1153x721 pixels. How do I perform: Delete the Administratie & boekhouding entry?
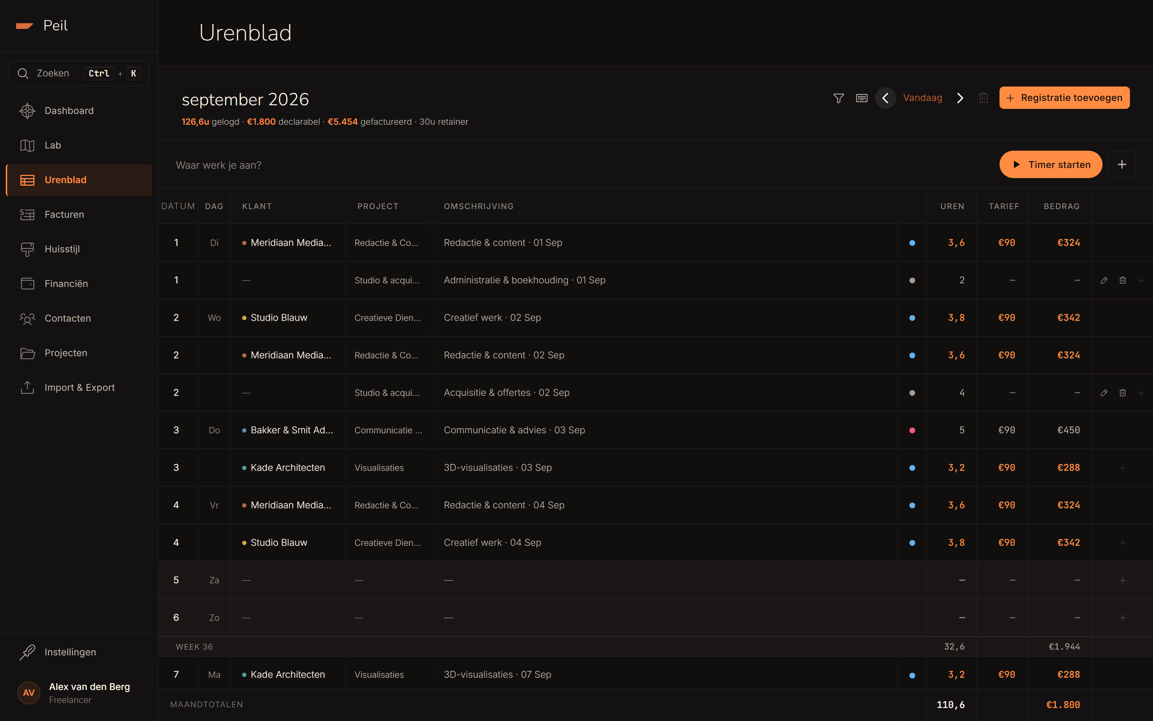(1122, 280)
